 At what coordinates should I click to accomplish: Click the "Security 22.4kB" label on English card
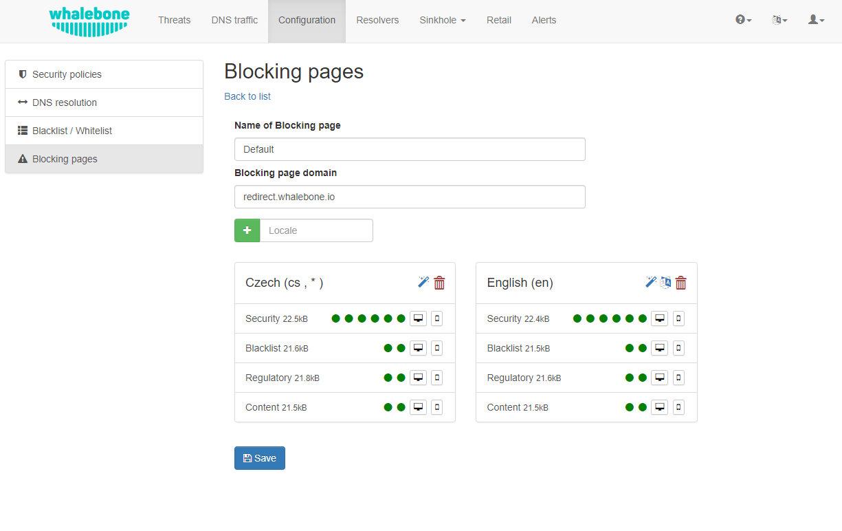(x=518, y=318)
